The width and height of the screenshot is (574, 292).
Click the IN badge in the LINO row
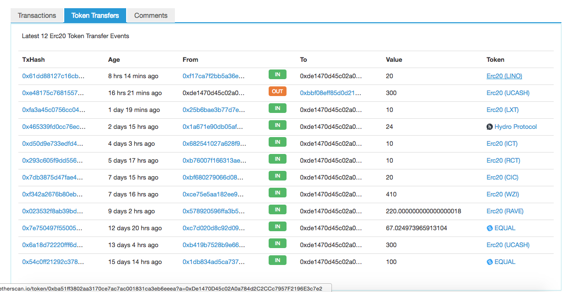[277, 75]
